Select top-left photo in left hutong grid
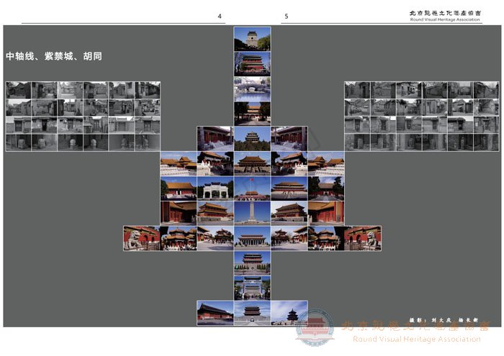 (x=19, y=90)
